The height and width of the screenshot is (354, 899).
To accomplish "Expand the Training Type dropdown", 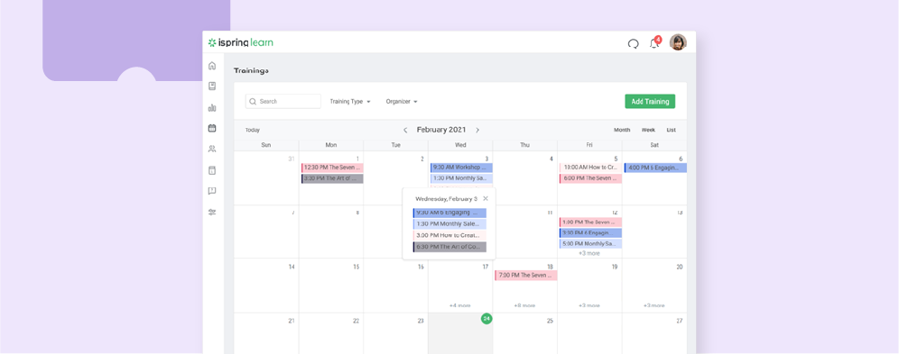I will [349, 101].
